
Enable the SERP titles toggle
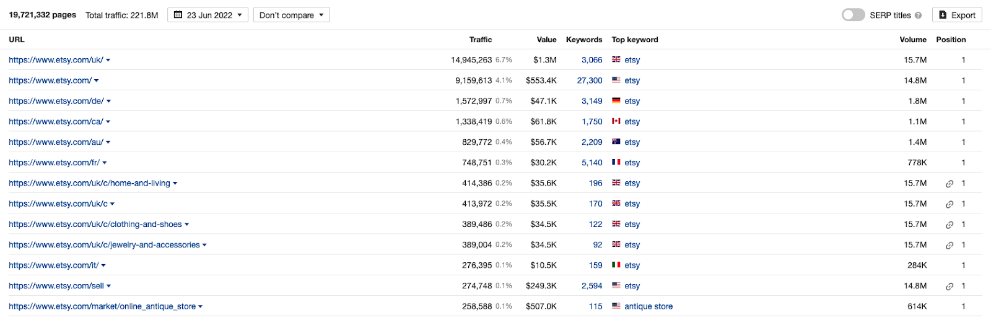pyautogui.click(x=853, y=15)
